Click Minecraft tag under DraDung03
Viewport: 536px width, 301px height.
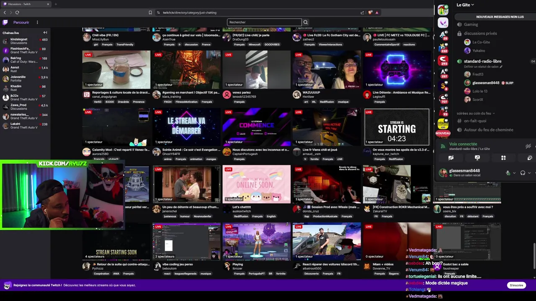254,44
